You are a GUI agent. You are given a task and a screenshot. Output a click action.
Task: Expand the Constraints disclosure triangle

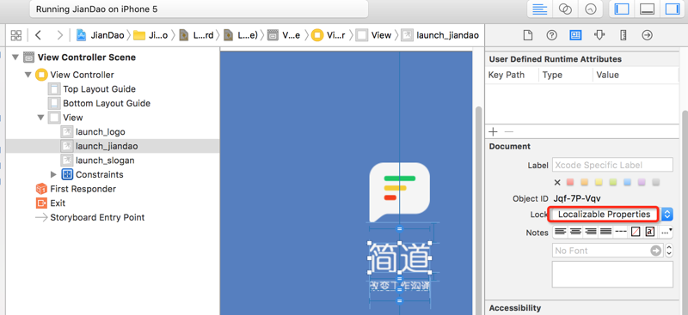(x=53, y=175)
